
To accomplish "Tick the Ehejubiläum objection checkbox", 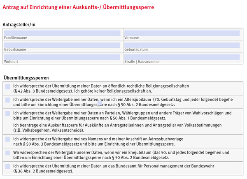I will [x=7, y=153].
